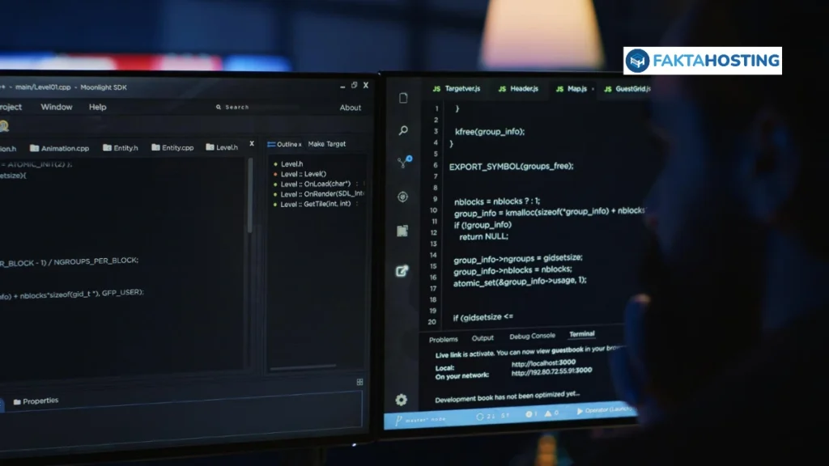Viewport: 829px width, 466px height.
Task: Click the About button
Action: coord(350,108)
